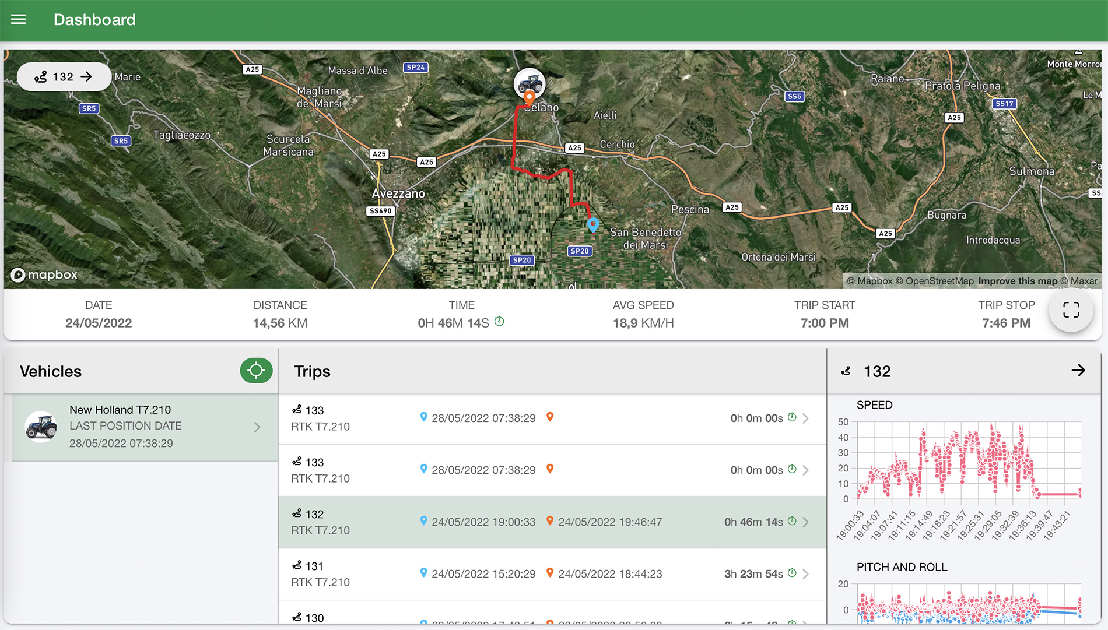Click the trip 132 chip on map
The image size is (1108, 630).
64,77
